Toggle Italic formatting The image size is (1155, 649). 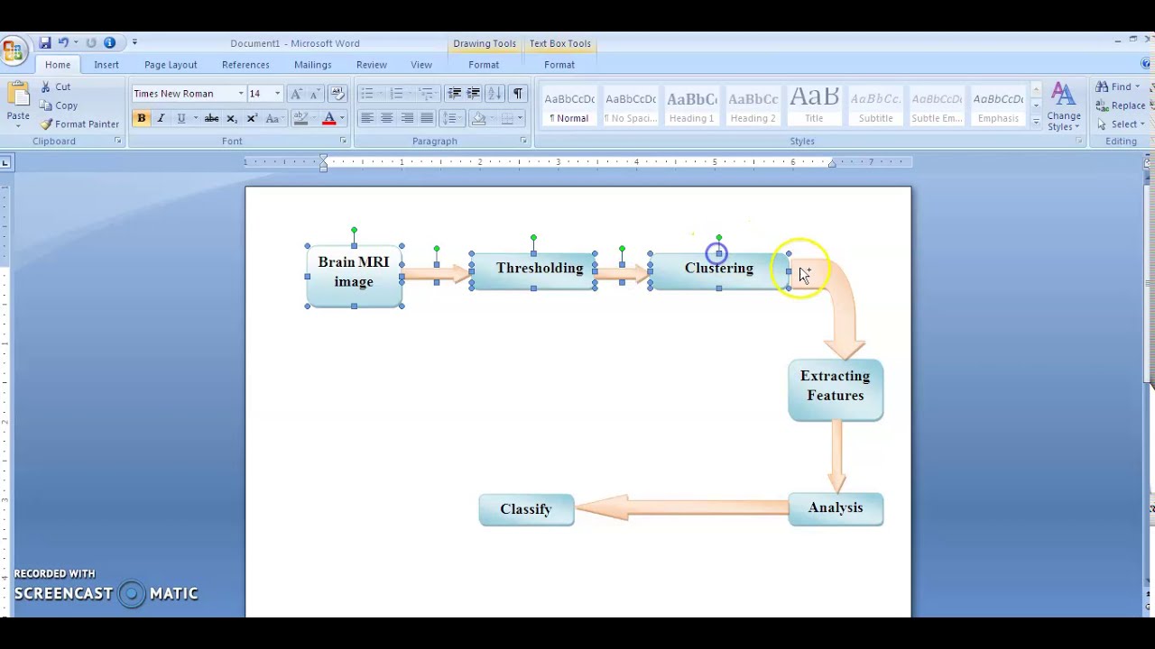point(161,118)
